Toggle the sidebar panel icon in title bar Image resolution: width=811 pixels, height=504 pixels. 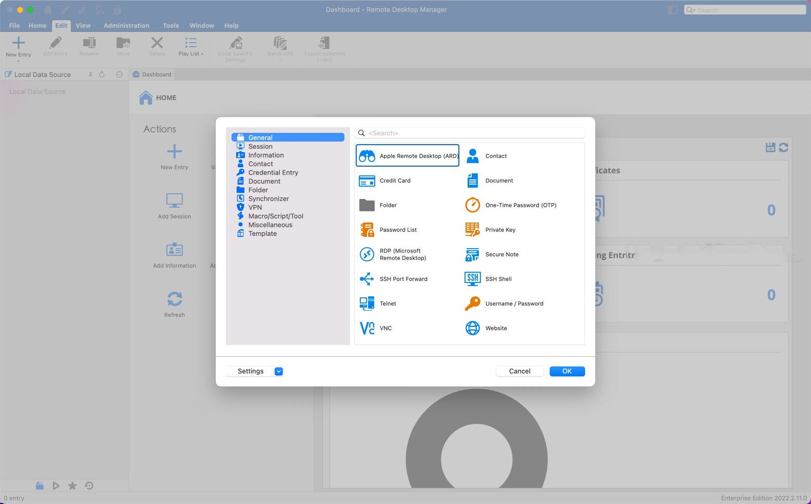coord(672,10)
